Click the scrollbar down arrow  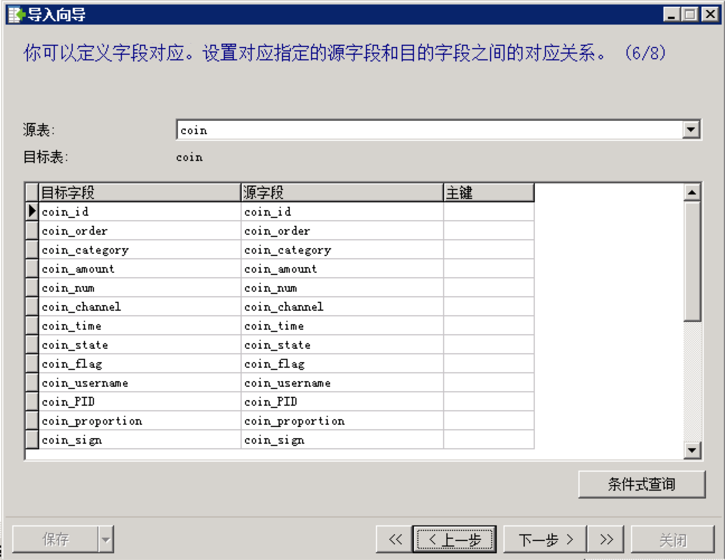692,450
